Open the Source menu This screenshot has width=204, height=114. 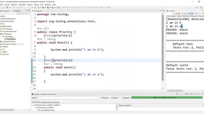[7, 4]
